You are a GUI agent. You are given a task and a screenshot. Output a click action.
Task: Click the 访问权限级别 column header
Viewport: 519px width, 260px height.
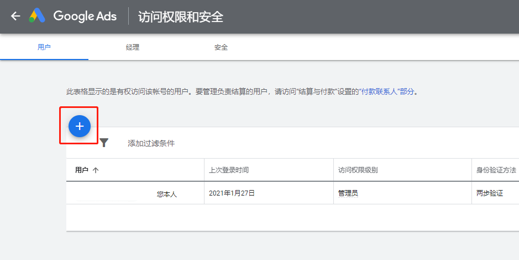[x=358, y=170]
